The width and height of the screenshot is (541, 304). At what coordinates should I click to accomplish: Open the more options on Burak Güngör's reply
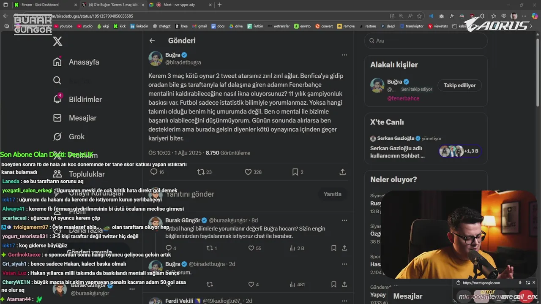pyautogui.click(x=344, y=220)
